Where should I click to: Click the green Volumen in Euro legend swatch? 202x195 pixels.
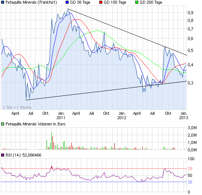point(3,124)
